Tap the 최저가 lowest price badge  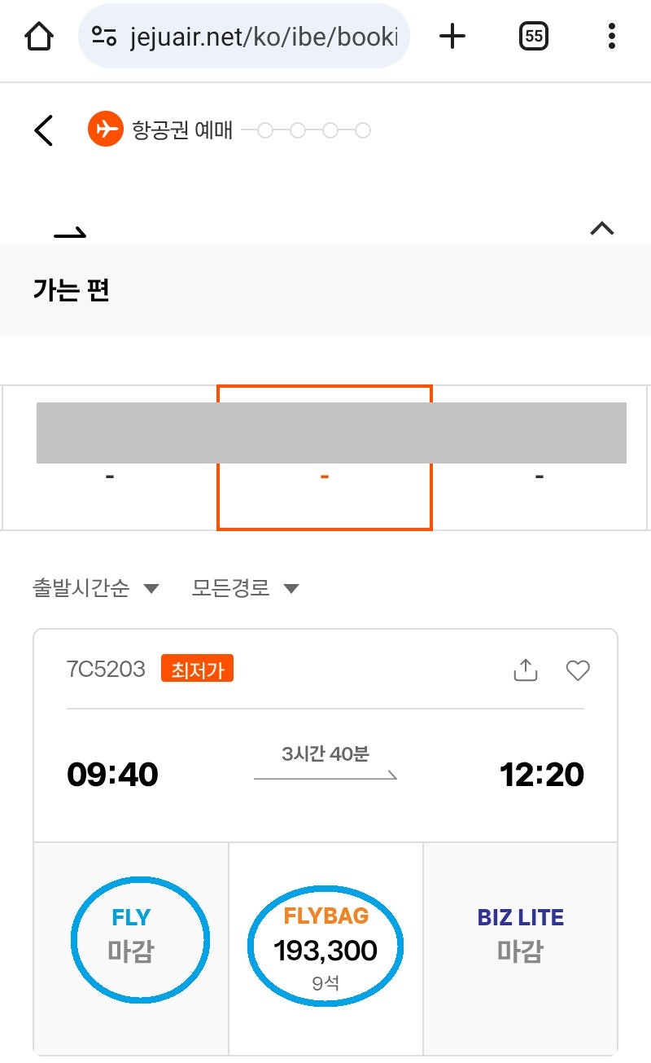click(197, 670)
